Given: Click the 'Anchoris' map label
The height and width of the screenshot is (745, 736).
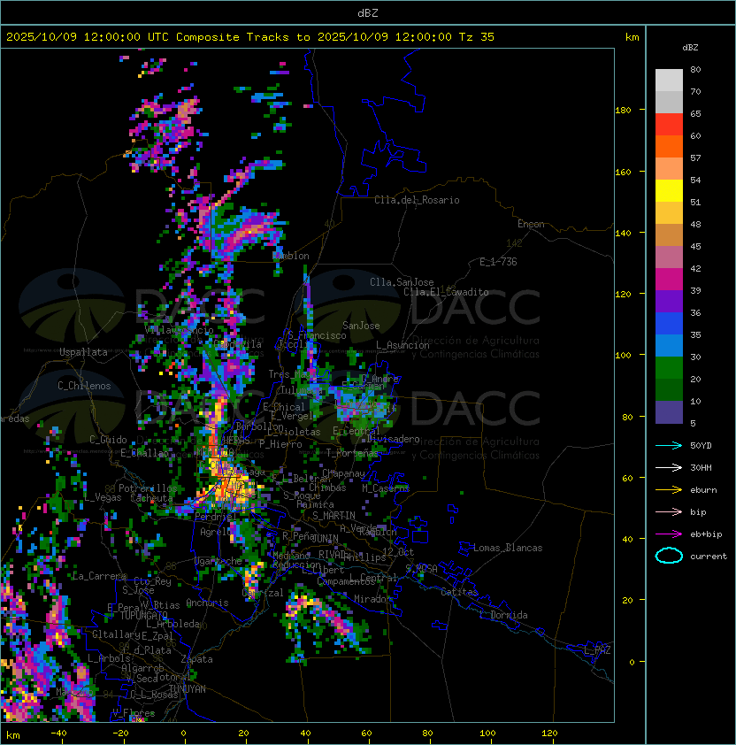Looking at the screenshot, I should [207, 603].
